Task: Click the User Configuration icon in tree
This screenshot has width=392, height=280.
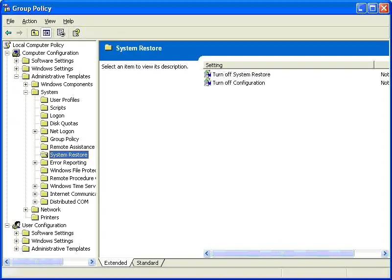Action: click(x=16, y=225)
